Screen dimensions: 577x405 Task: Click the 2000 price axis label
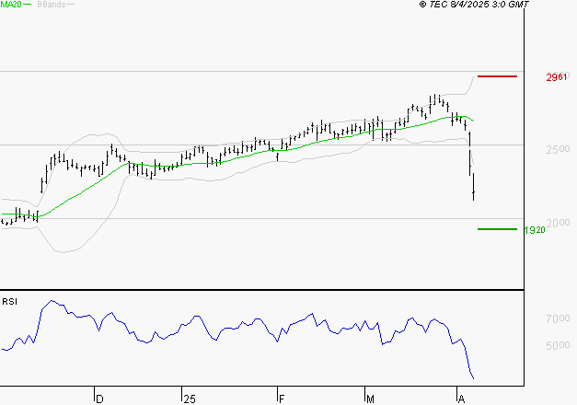pos(558,223)
